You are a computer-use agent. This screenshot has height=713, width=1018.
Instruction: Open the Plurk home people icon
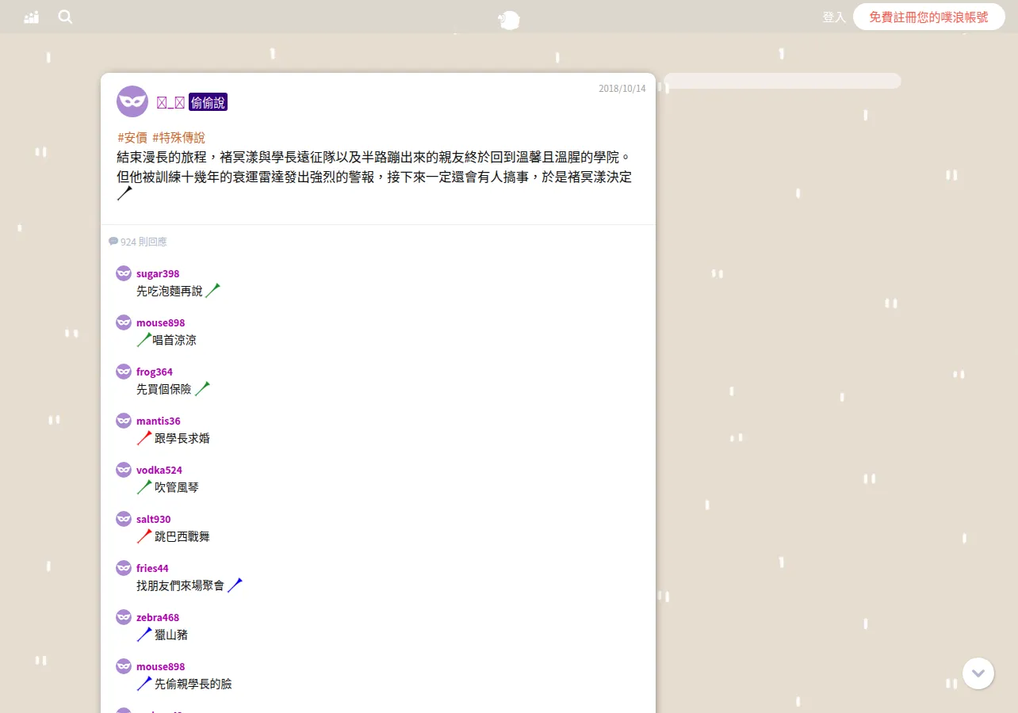click(32, 17)
